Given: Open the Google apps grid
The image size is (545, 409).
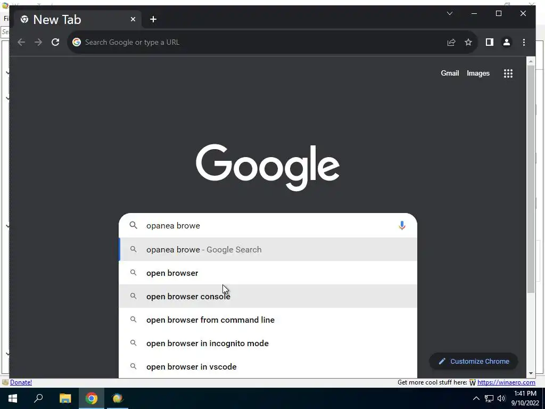Looking at the screenshot, I should click(508, 73).
